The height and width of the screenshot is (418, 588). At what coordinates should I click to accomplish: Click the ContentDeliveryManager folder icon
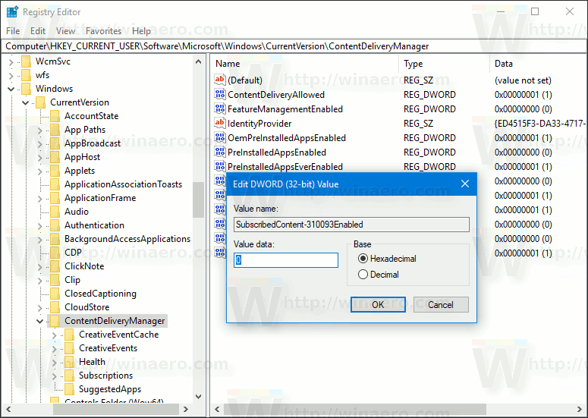[55, 321]
